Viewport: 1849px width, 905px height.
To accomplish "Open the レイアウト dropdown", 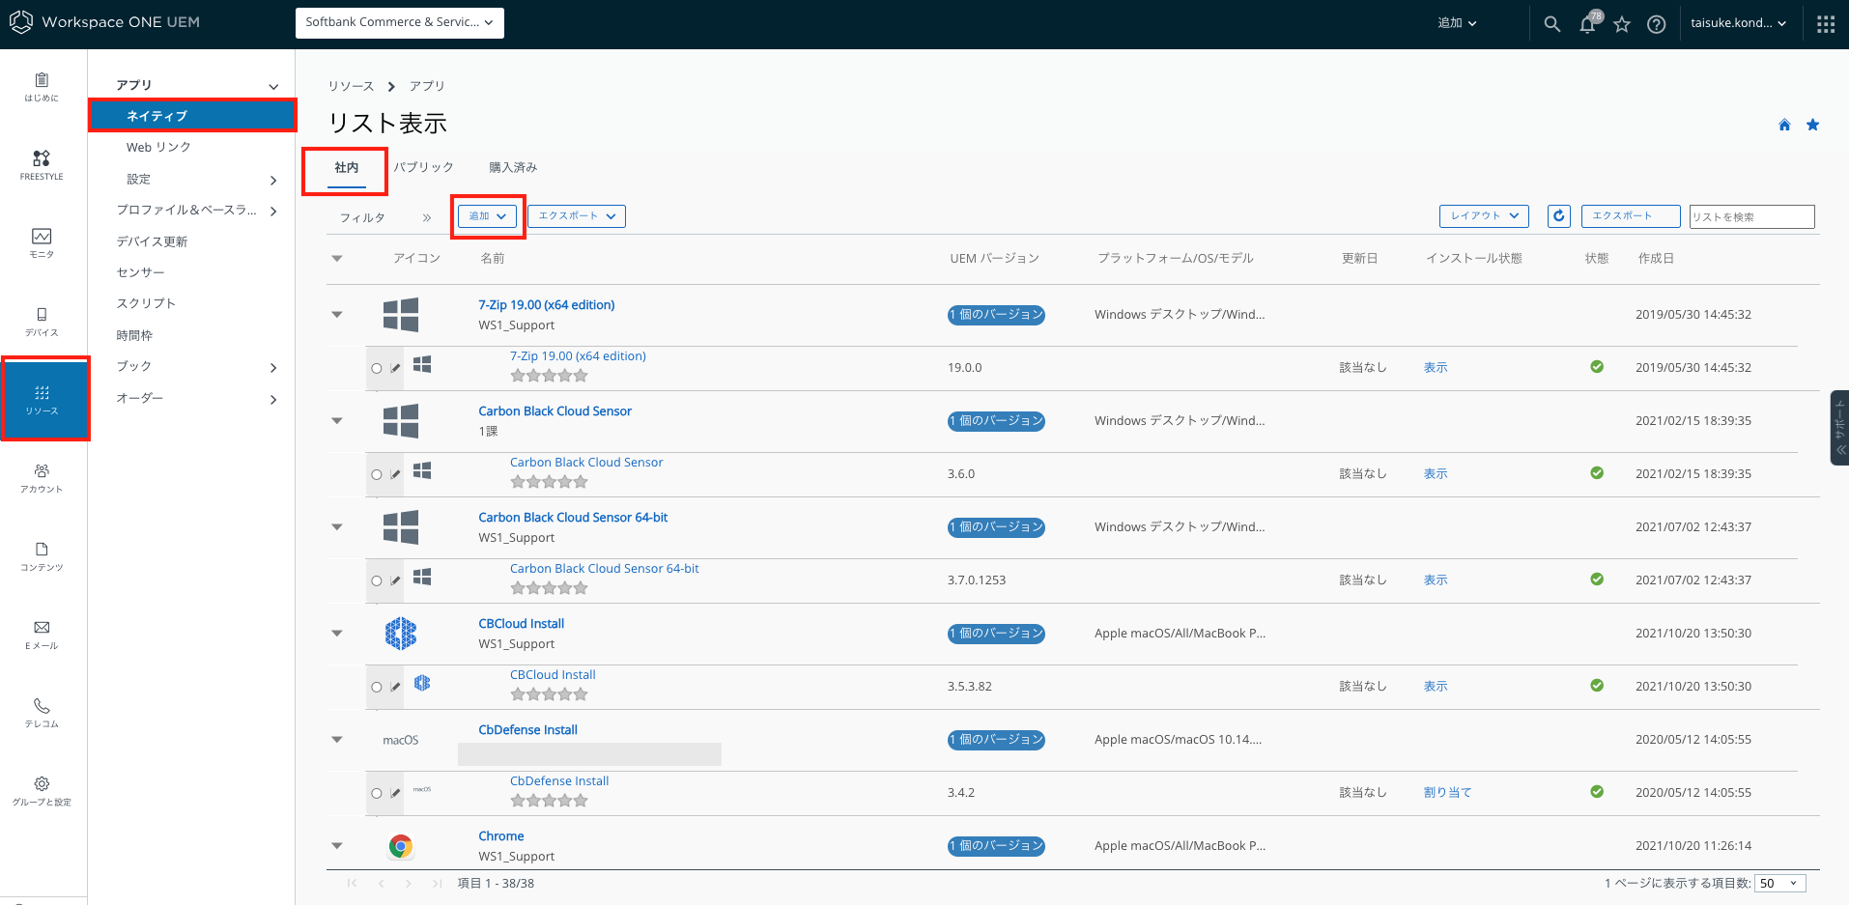I will [1484, 216].
